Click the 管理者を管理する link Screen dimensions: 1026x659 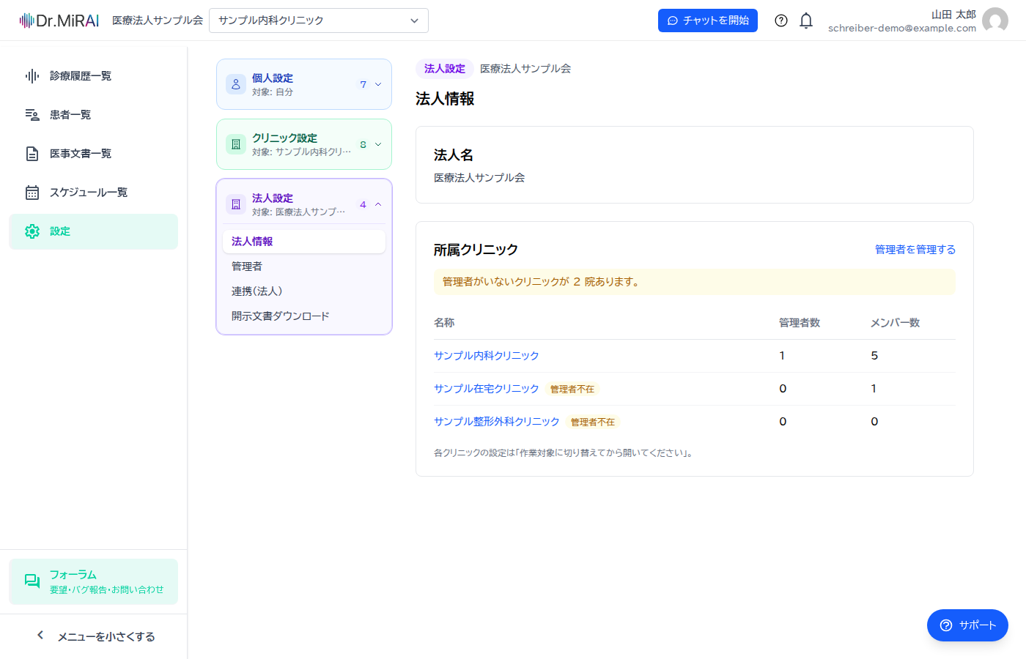(915, 250)
